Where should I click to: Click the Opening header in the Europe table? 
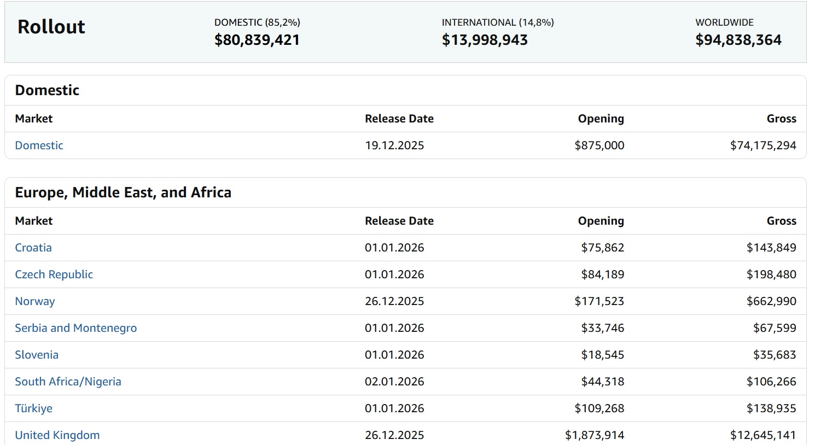601,221
